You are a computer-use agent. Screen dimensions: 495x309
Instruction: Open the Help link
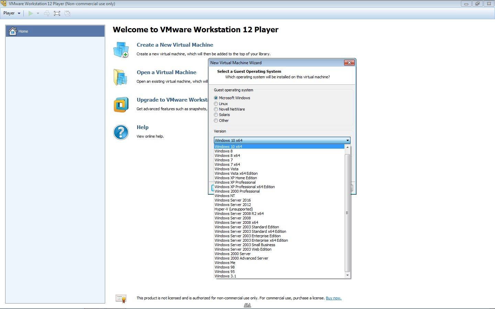pyautogui.click(x=143, y=127)
